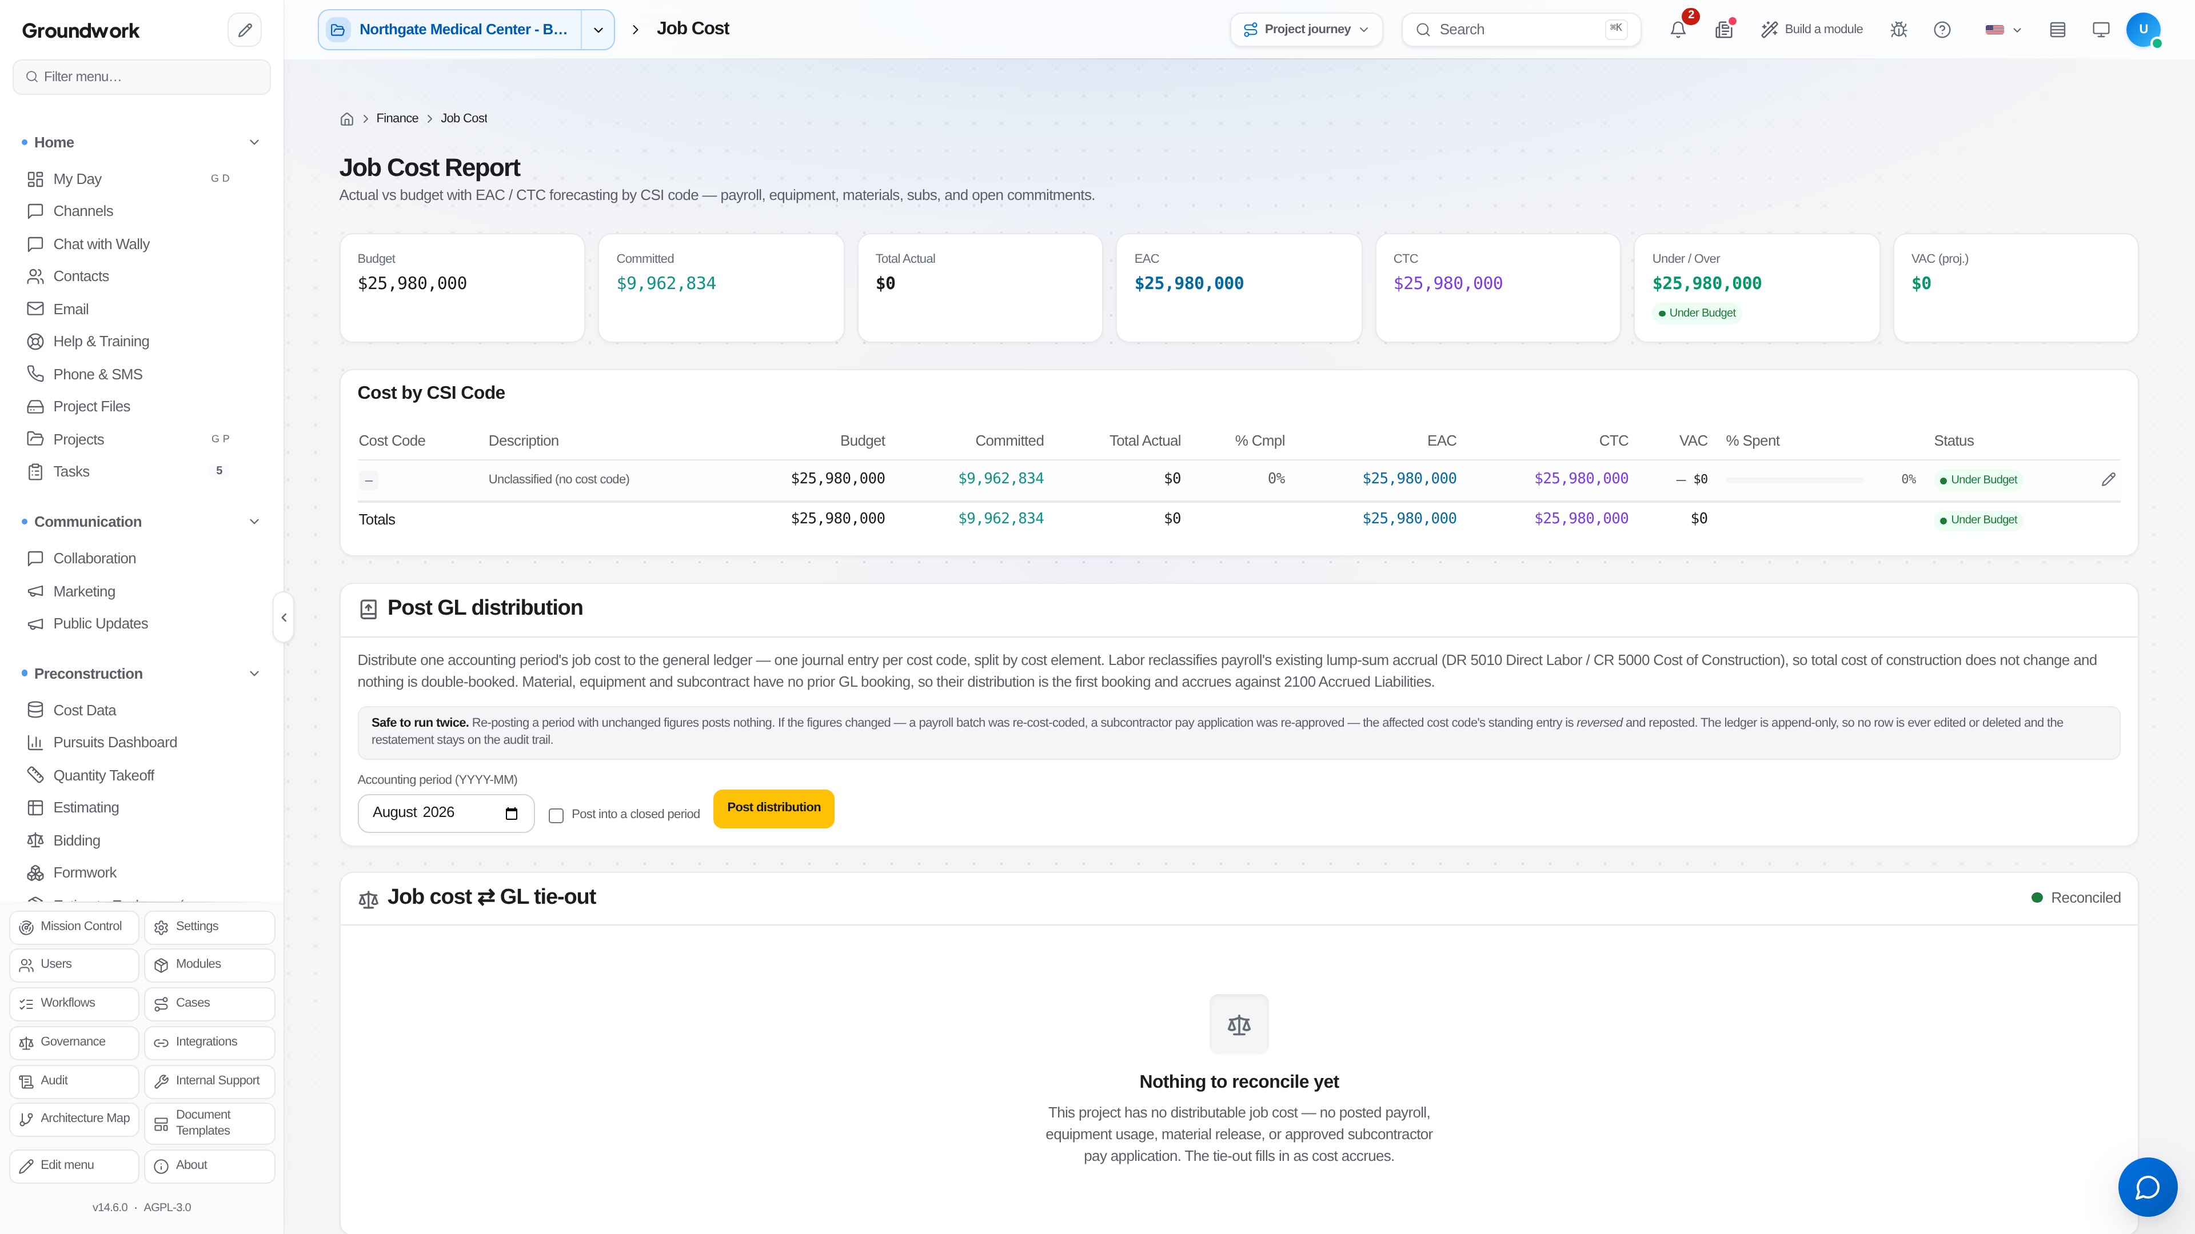Screen dimensions: 2195x1234
Task: Open the language flag dropdown
Action: 2004,30
